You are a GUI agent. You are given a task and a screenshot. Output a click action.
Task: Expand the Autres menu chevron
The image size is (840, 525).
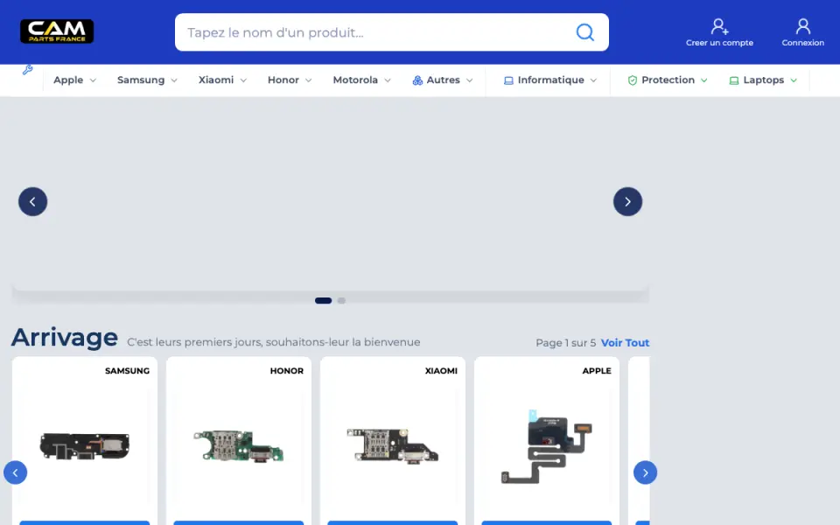[x=469, y=80]
